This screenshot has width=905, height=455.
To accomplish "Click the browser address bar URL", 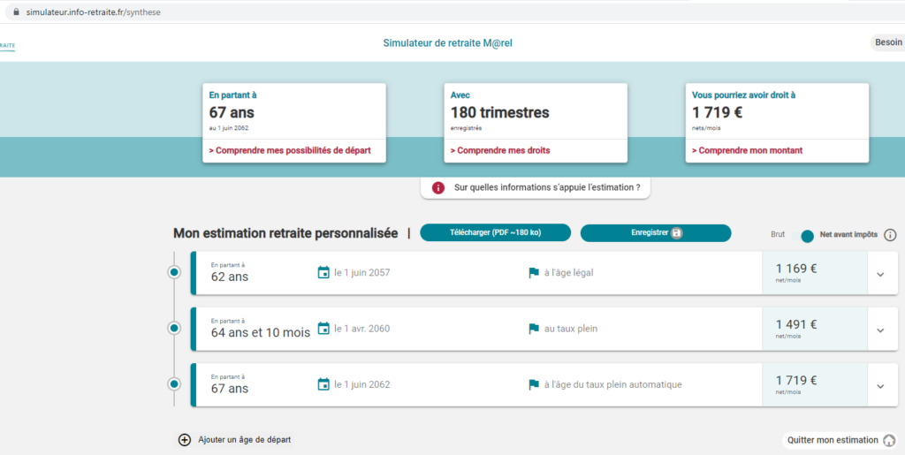I will (93, 12).
